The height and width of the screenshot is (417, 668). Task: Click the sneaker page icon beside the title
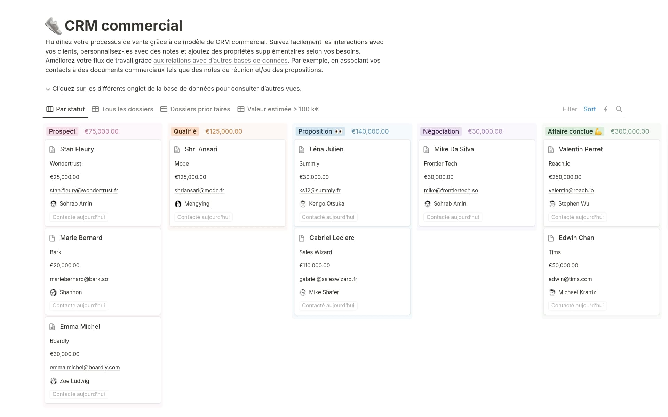click(54, 26)
